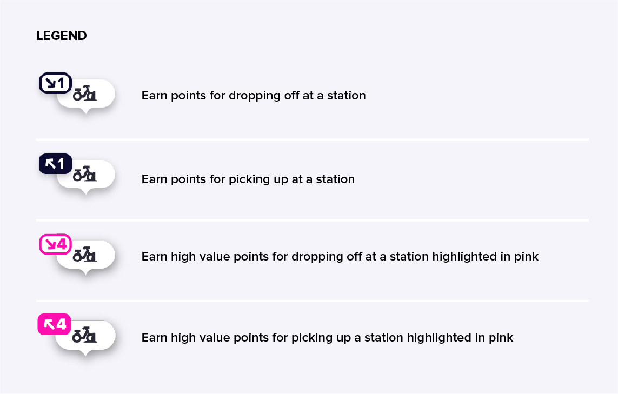
Task: Click the divider above the pink pick-up row
Action: point(313,300)
